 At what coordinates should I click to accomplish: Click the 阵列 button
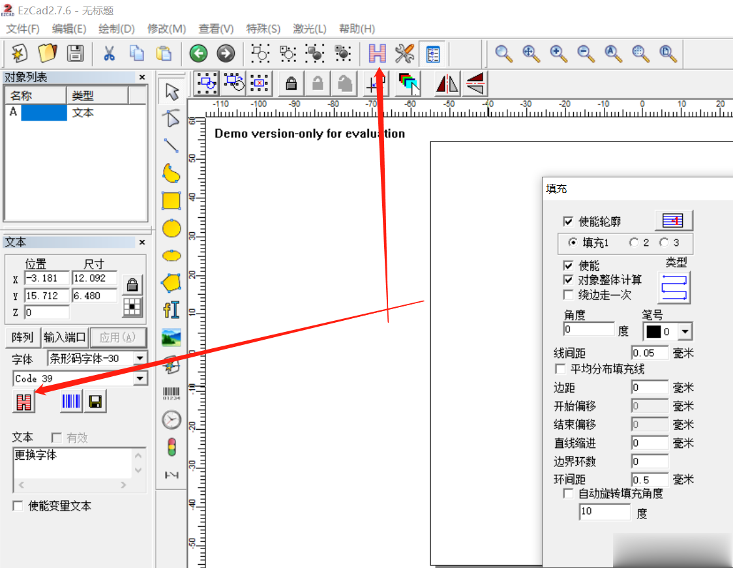click(22, 338)
